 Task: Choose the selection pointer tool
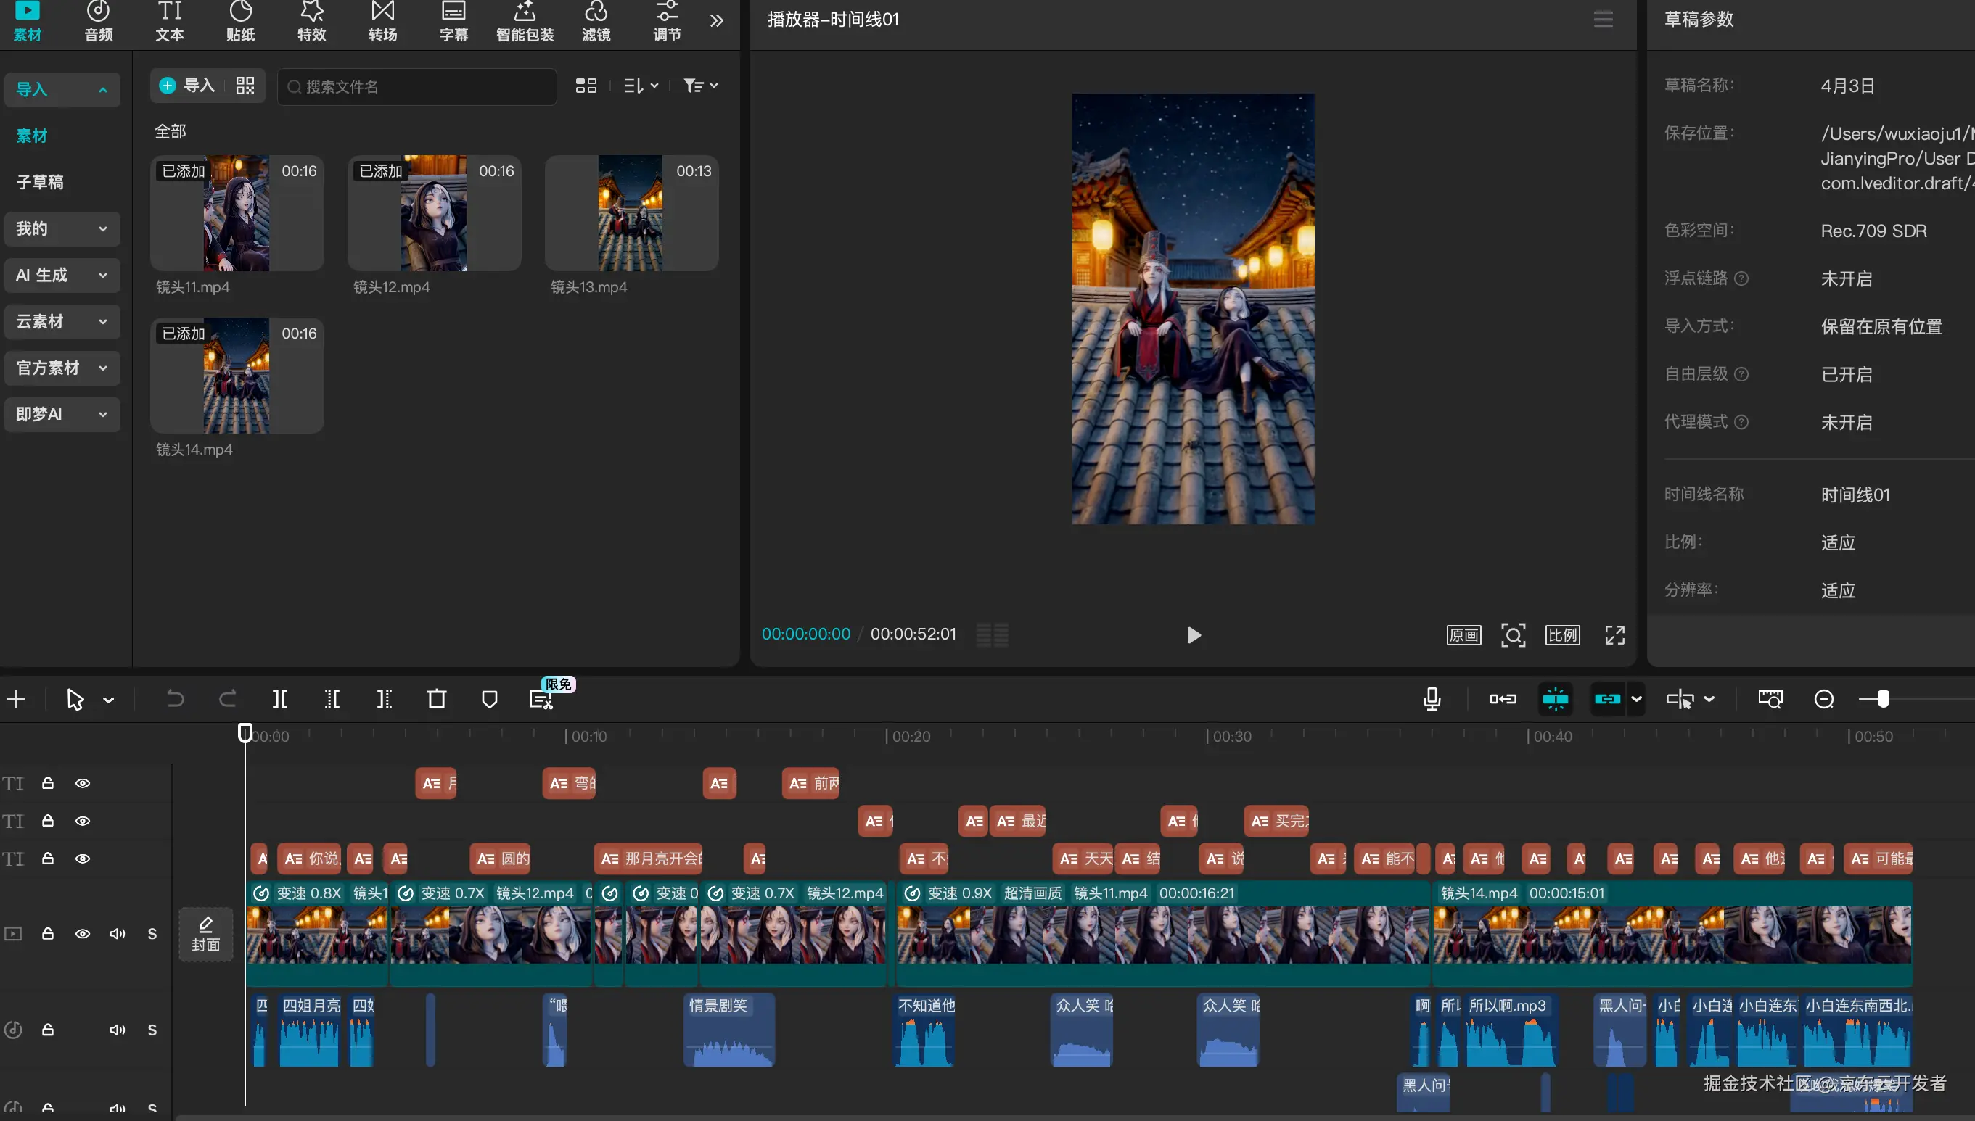75,699
